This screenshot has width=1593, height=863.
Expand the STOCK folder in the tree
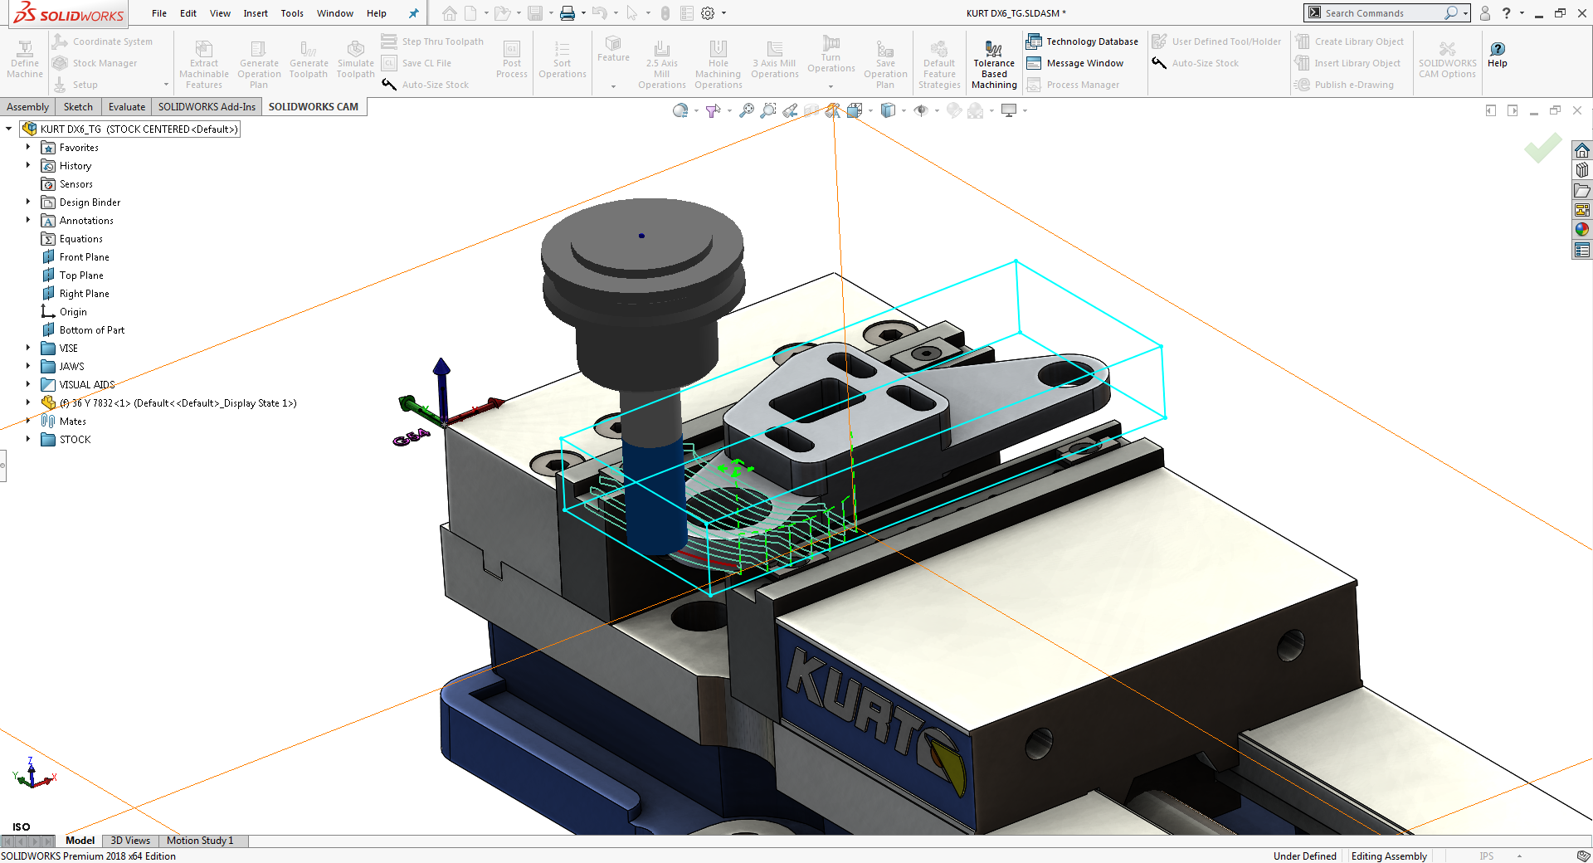click(29, 439)
